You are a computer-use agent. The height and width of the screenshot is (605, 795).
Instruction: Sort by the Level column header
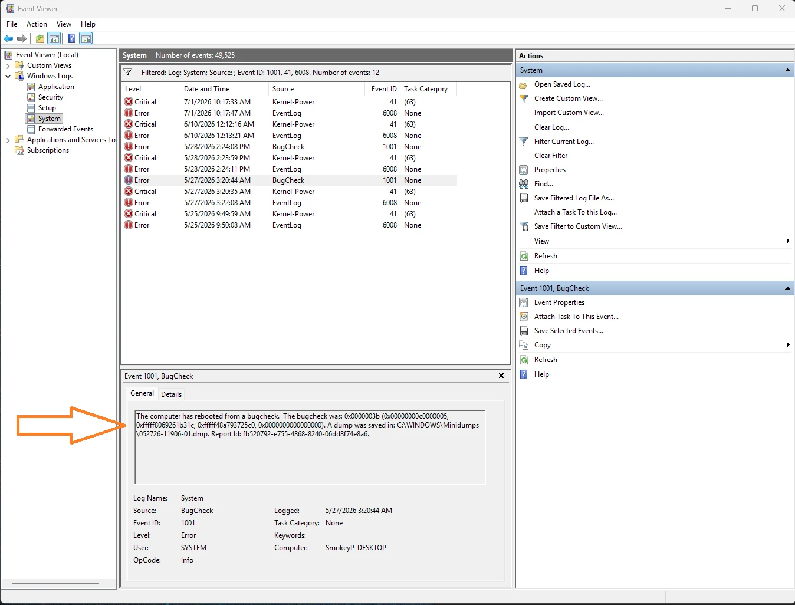click(150, 89)
